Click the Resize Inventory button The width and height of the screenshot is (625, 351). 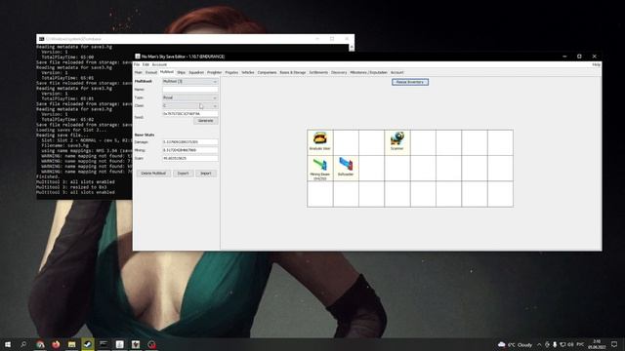coord(410,82)
